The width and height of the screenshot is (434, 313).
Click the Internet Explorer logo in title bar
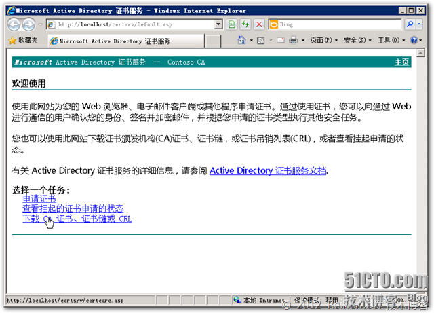[12, 11]
